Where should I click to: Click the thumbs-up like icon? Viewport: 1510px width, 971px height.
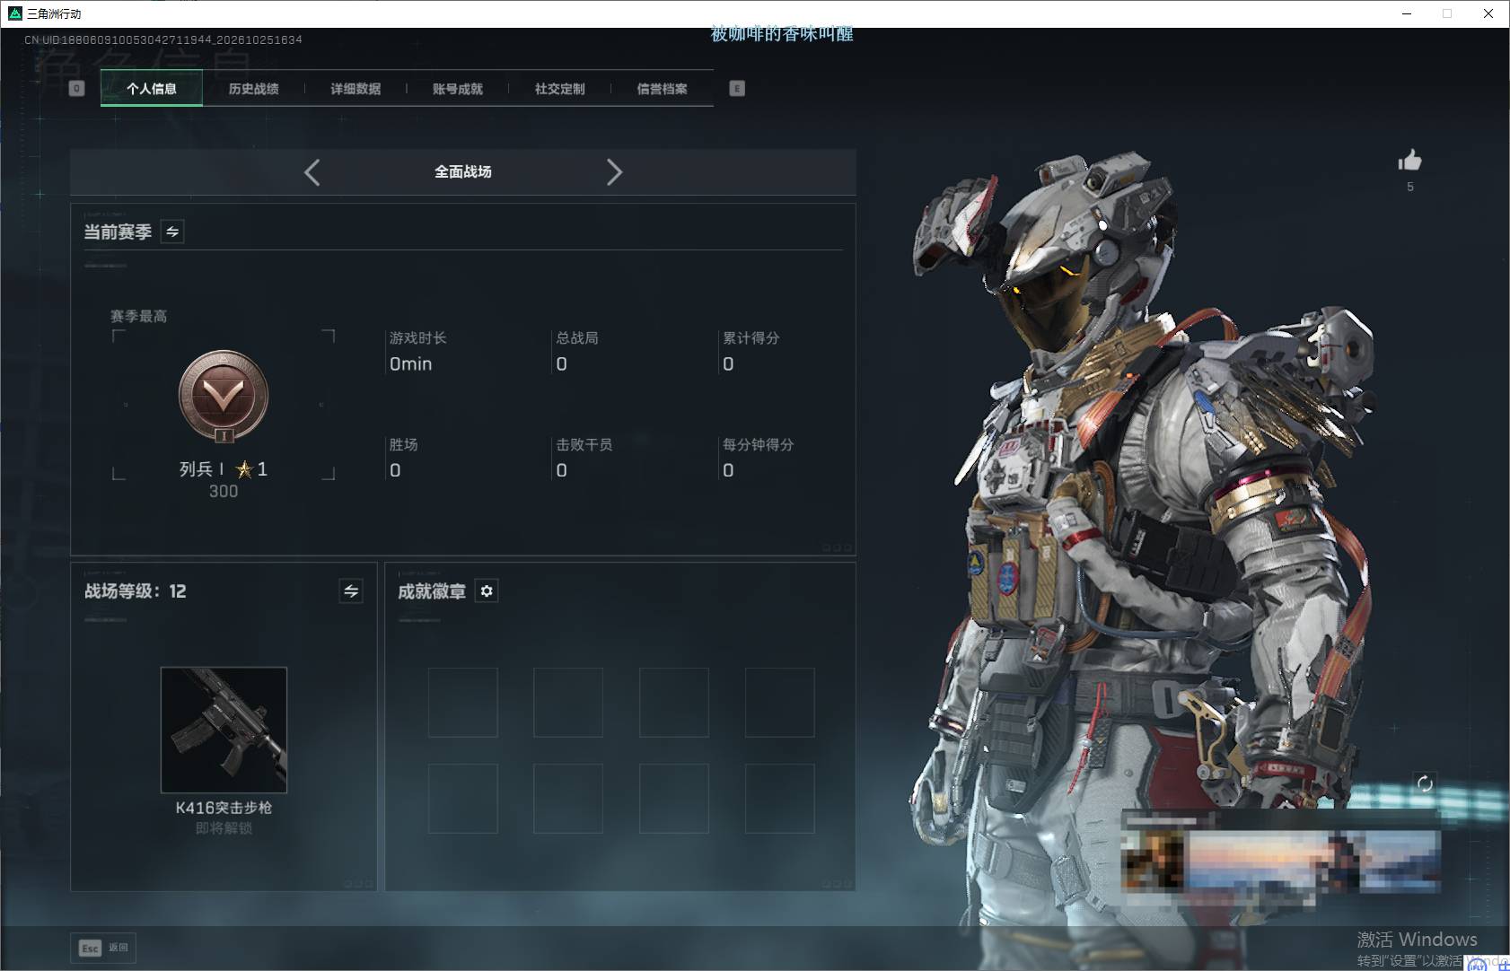pyautogui.click(x=1409, y=161)
